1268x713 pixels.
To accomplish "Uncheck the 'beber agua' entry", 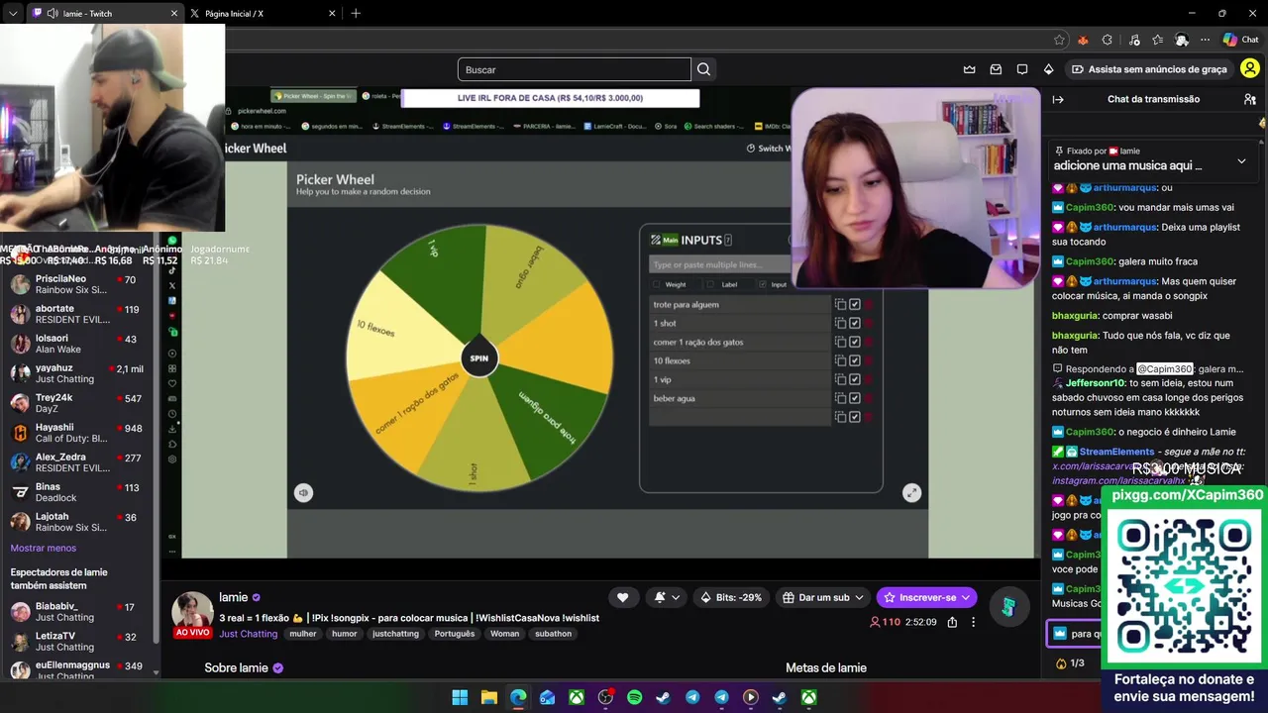I will pyautogui.click(x=854, y=398).
